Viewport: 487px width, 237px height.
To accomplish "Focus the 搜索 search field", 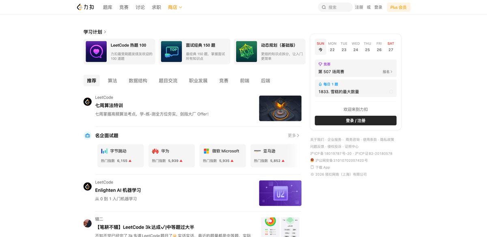I will [335, 7].
